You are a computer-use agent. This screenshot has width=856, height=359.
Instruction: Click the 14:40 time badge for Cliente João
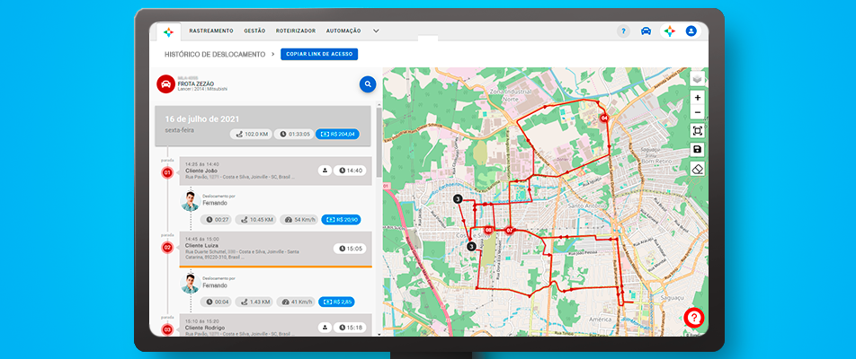coord(350,171)
